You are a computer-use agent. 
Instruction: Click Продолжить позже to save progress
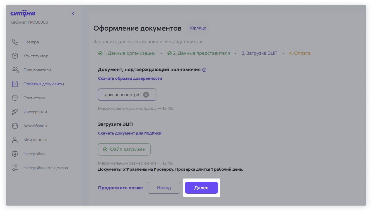click(x=120, y=188)
